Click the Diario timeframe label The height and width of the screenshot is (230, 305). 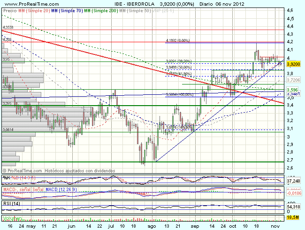(x=206, y=4)
